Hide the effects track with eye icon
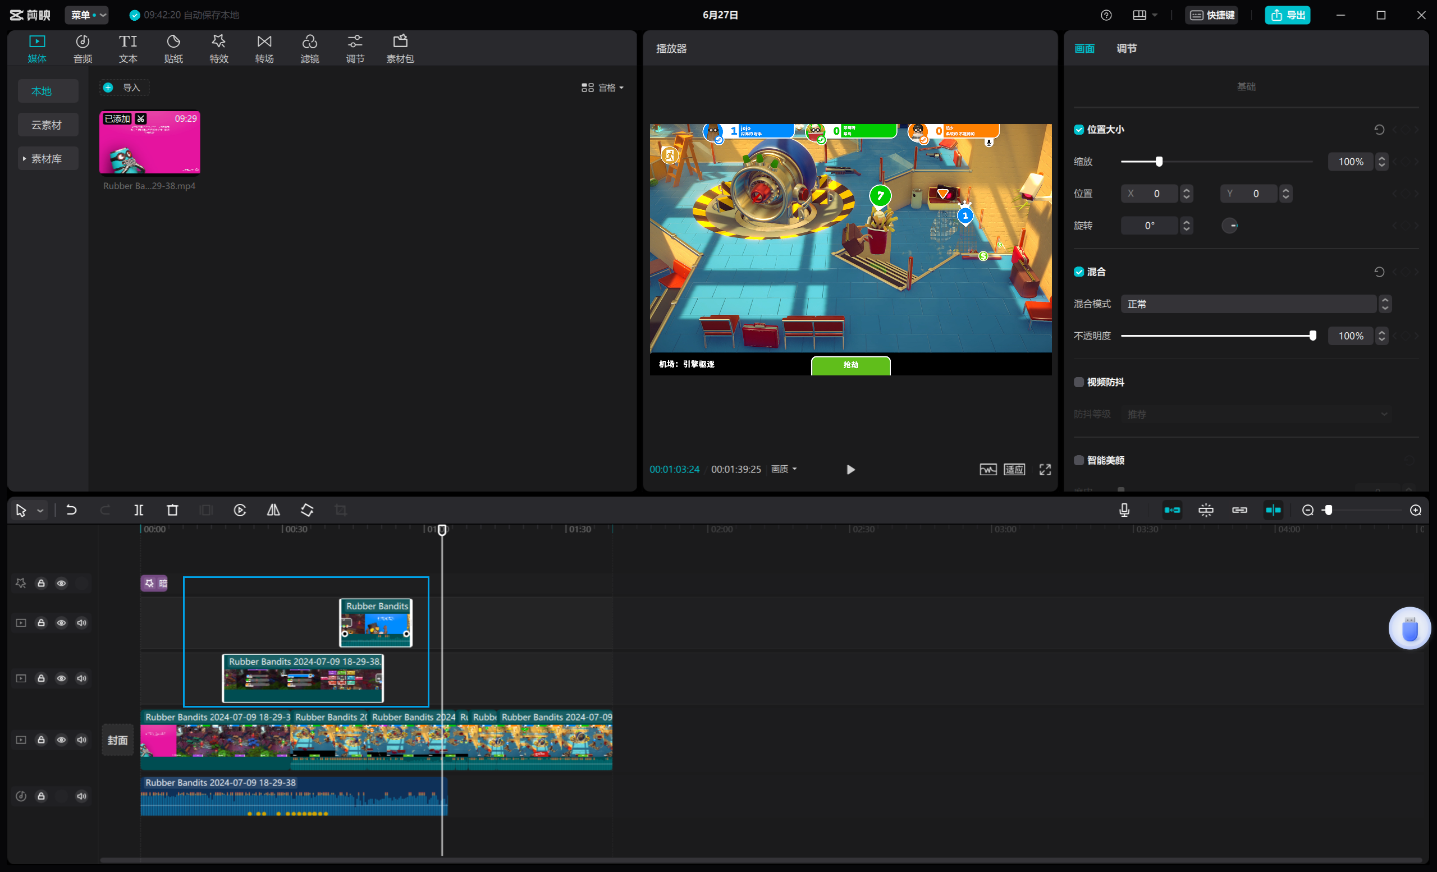1437x872 pixels. coord(61,583)
